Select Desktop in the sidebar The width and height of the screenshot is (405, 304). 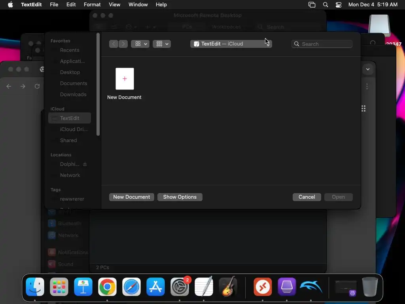pyautogui.click(x=70, y=72)
